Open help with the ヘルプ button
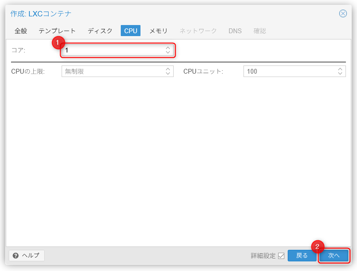 pyautogui.click(x=27, y=256)
